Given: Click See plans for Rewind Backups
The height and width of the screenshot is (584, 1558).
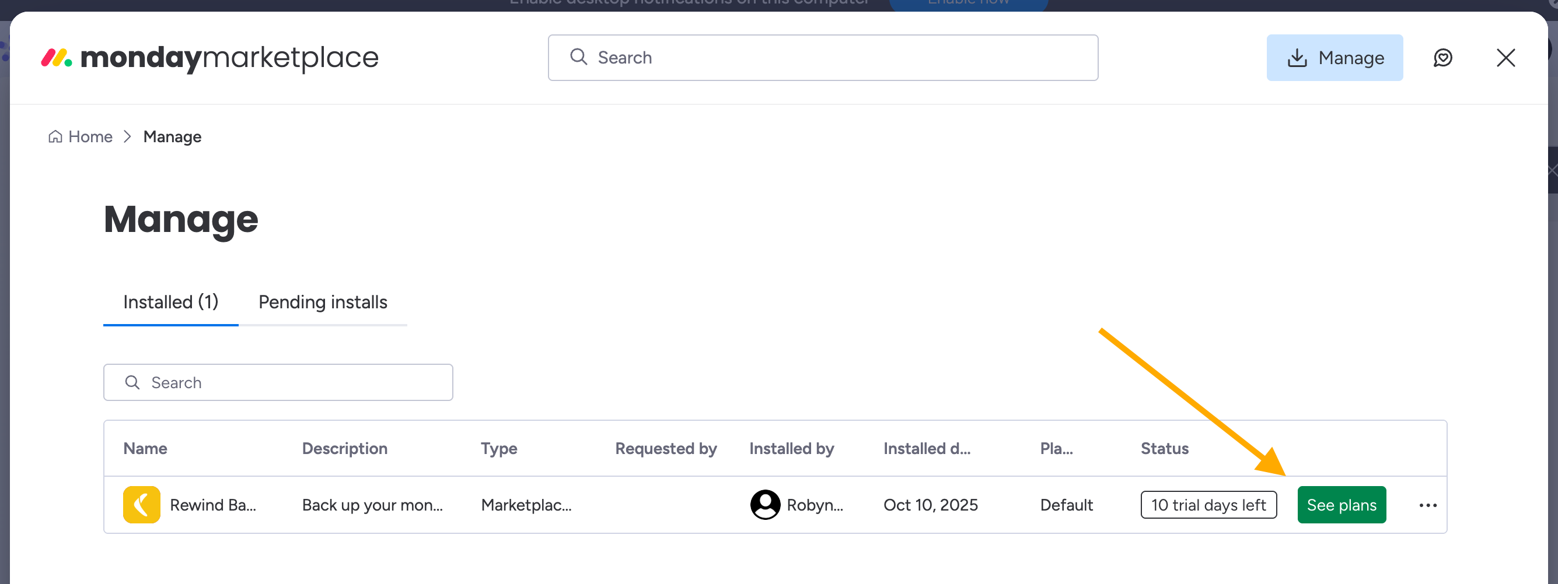Looking at the screenshot, I should pos(1342,504).
